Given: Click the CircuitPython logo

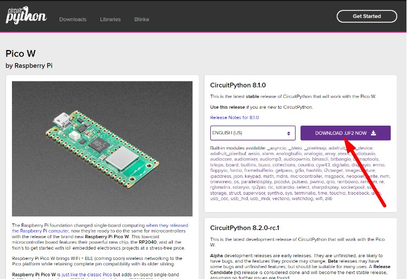Looking at the screenshot, I should point(26,15).
